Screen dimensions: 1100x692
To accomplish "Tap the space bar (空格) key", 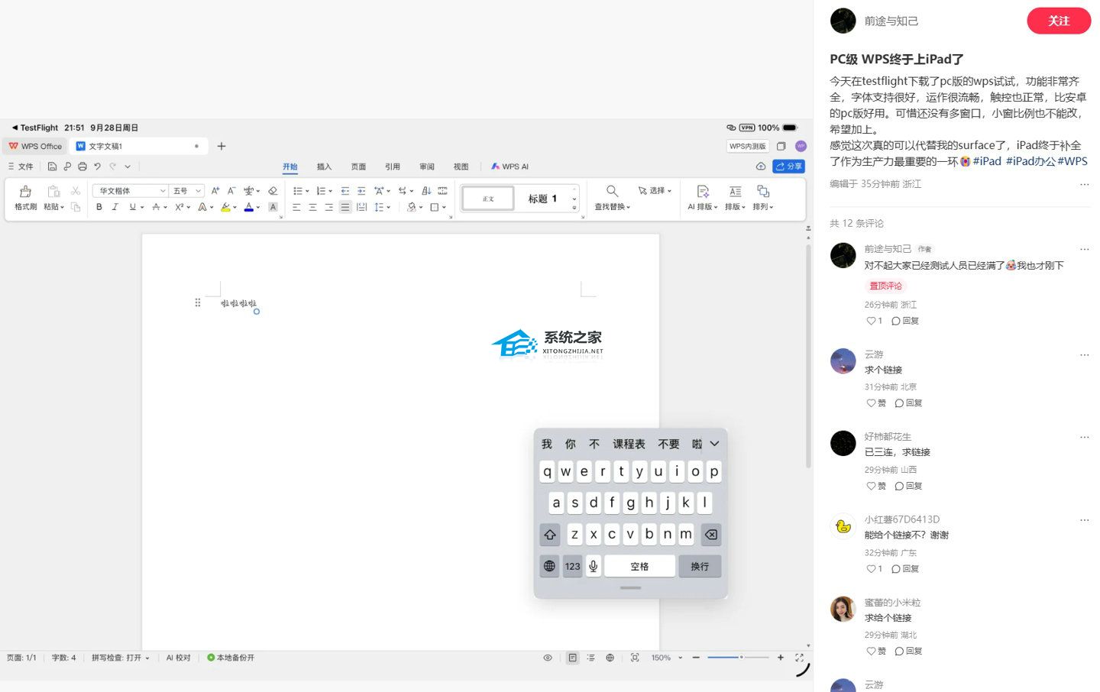I will coord(639,566).
